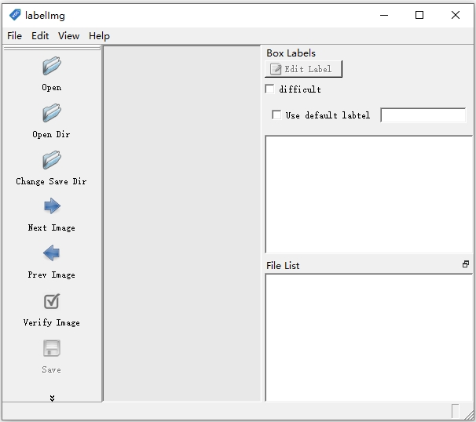Image resolution: width=476 pixels, height=422 pixels.
Task: Click the Open file folder icon
Action: 52,66
